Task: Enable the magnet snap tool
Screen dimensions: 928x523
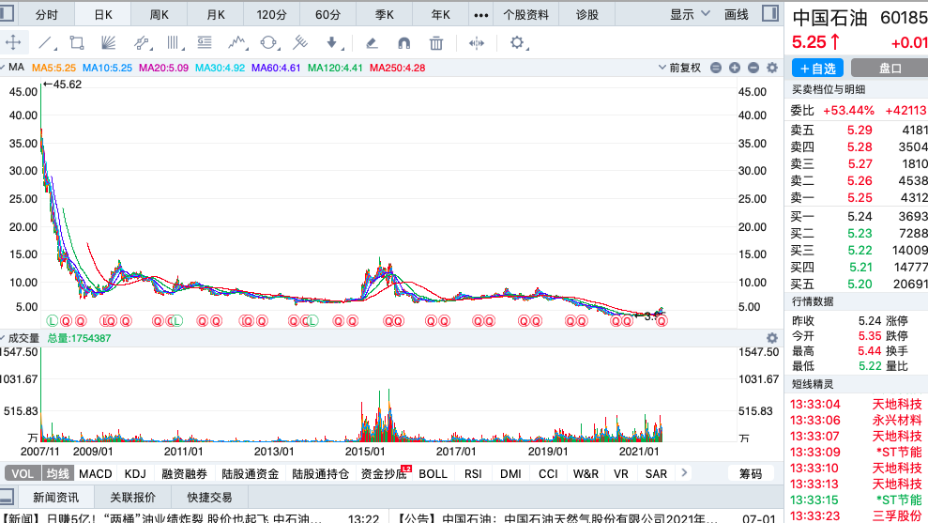Action: tap(403, 42)
